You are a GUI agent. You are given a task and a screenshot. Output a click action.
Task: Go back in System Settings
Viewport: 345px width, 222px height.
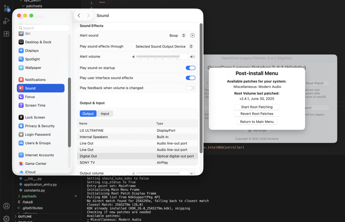tap(79, 15)
